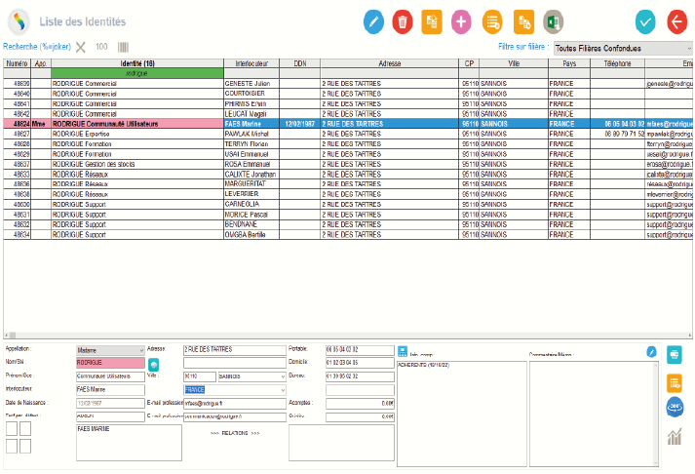
Task: Sort by the Adresse column header
Action: pos(390,63)
